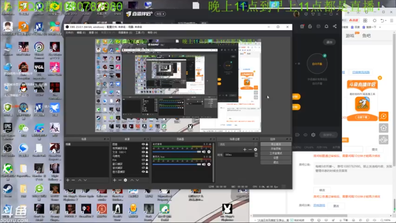
Task: Click 工作室模式 button in OBS controls
Action: click(x=276, y=153)
